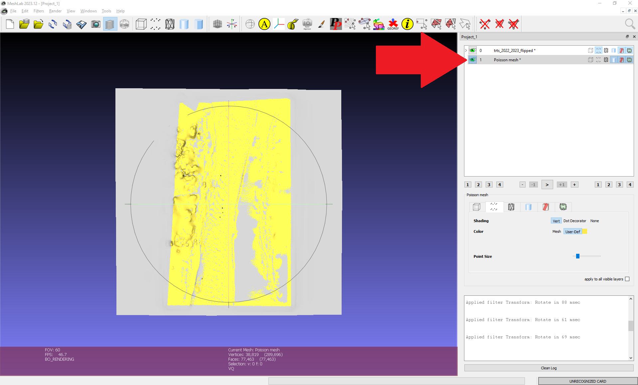
Task: Select 'User-Def' color option
Action: tap(572, 231)
